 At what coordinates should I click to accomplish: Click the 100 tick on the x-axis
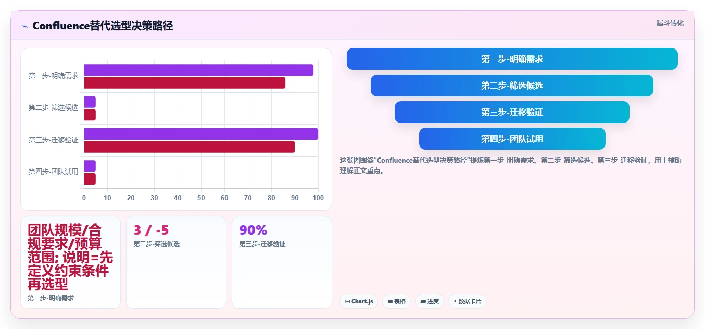point(318,198)
